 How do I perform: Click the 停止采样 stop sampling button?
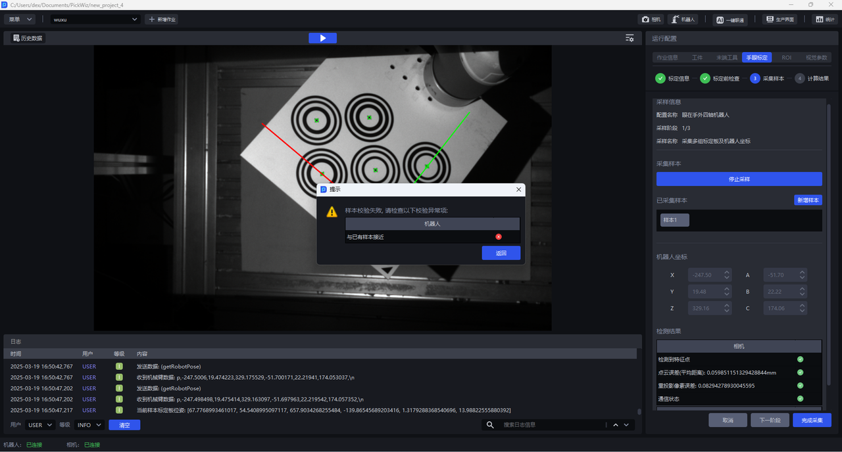click(x=739, y=179)
